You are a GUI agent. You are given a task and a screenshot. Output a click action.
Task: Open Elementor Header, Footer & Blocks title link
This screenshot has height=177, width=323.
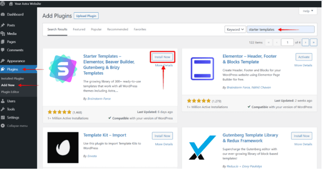tap(250, 59)
